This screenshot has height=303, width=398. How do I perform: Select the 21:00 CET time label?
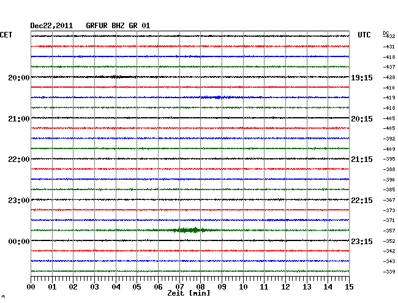19,119
